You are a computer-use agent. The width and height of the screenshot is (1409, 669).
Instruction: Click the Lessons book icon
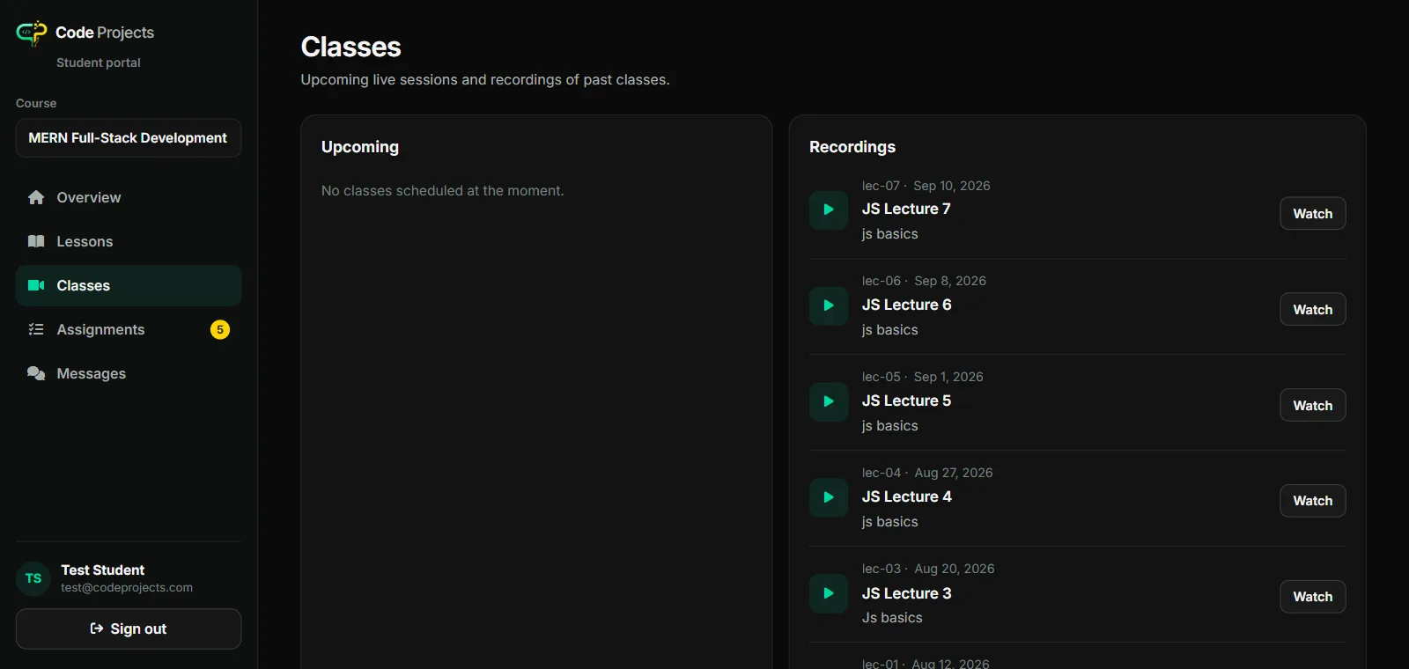pos(36,241)
